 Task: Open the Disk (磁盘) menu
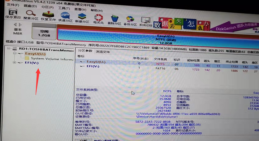click(30, 6)
